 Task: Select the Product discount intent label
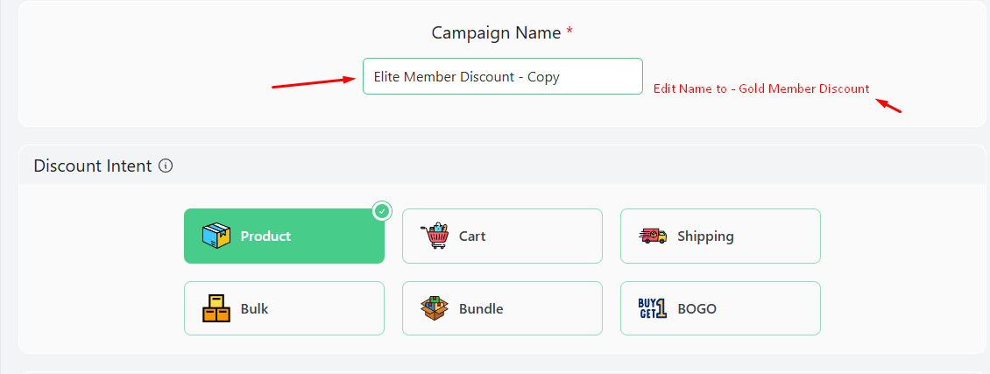coord(265,236)
